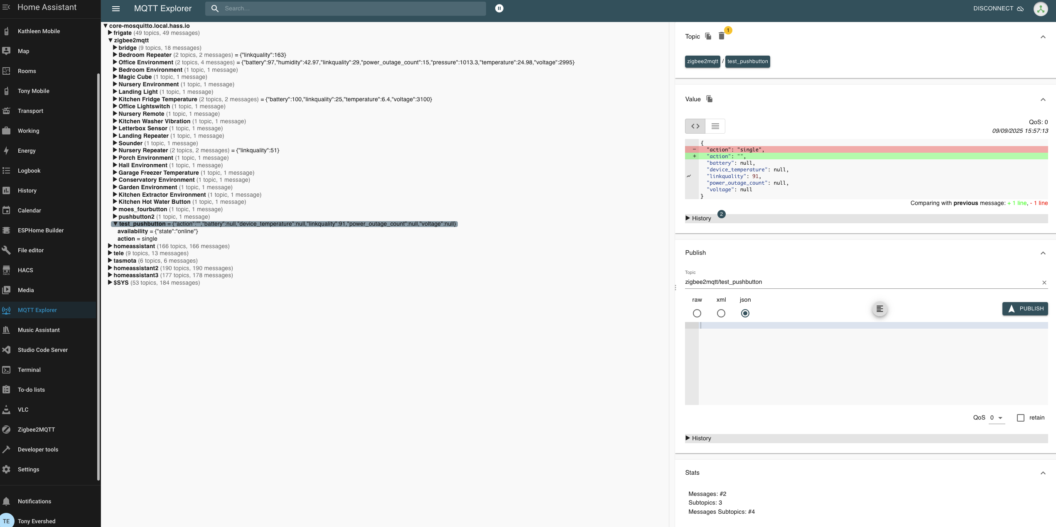Enable the retain checkbox
Screen dimensions: 1056x527
coord(1021,418)
